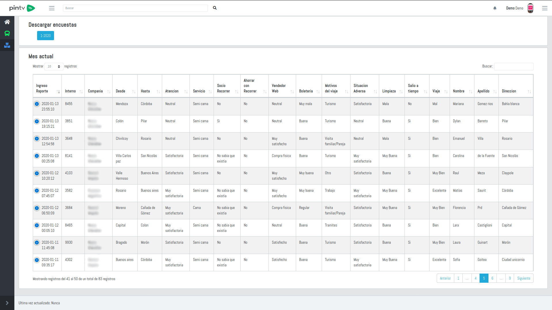This screenshot has width=552, height=310.
Task: Open the notifications bell
Action: pos(495,8)
